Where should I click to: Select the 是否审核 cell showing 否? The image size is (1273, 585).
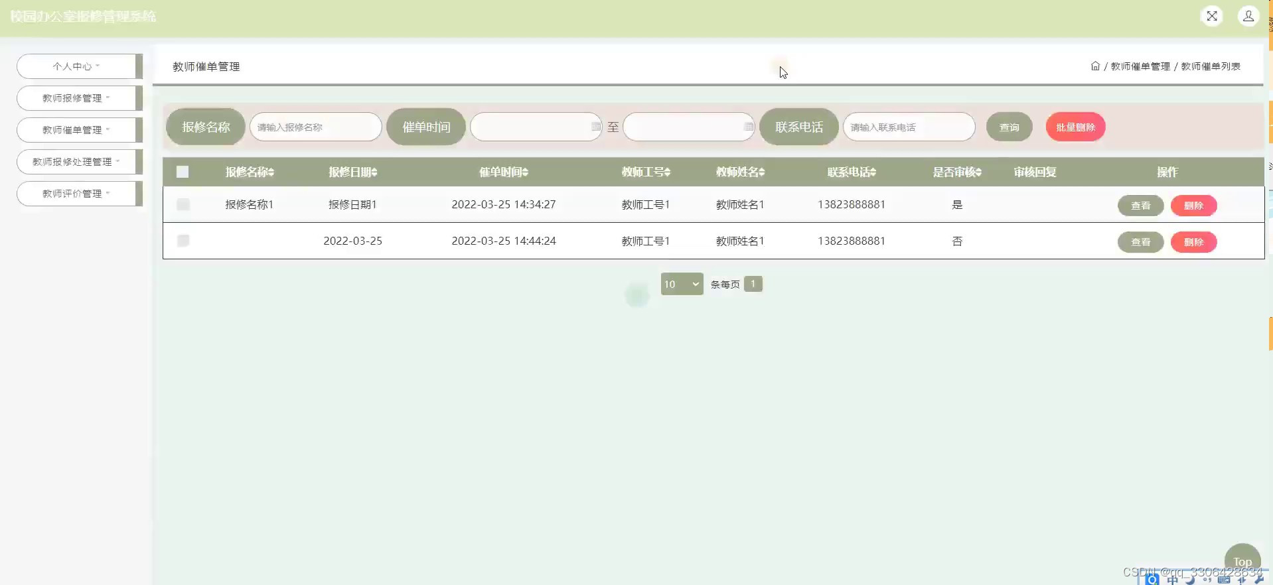pyautogui.click(x=957, y=241)
